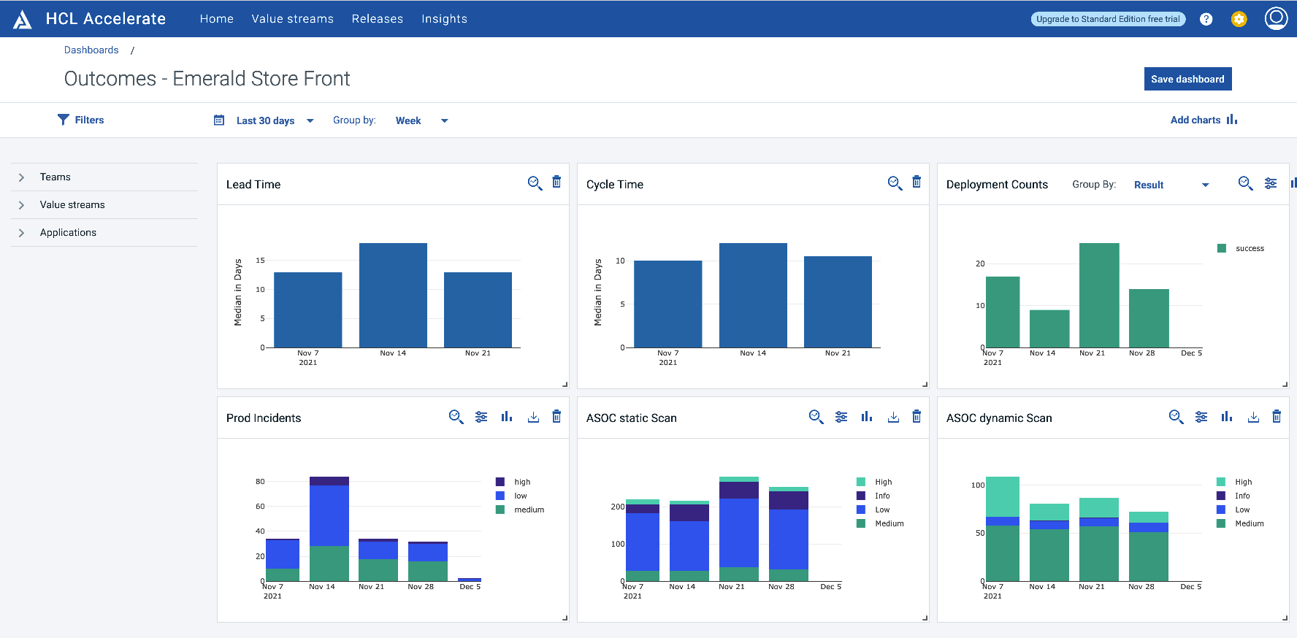Zoom into the ASOC static Scan chart
This screenshot has height=638, width=1297.
pyautogui.click(x=816, y=417)
